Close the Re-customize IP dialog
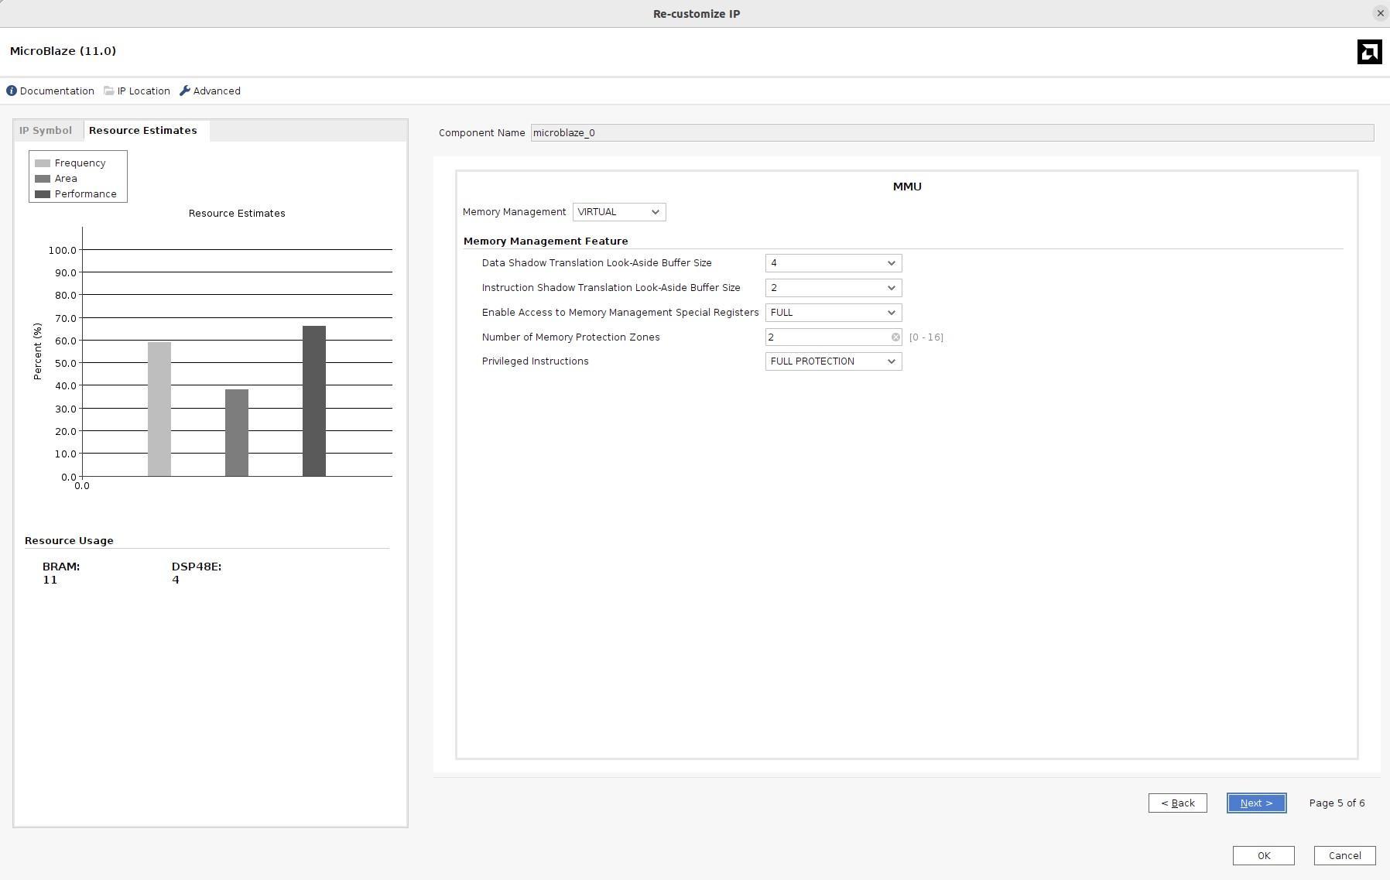The width and height of the screenshot is (1390, 880). point(1380,13)
